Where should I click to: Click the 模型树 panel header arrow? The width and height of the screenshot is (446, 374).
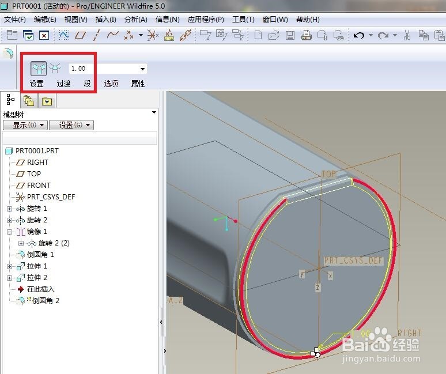[154, 112]
